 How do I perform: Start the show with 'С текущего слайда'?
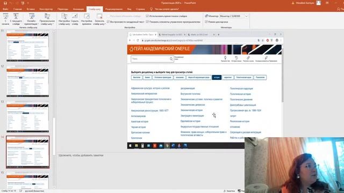[x=16, y=19]
